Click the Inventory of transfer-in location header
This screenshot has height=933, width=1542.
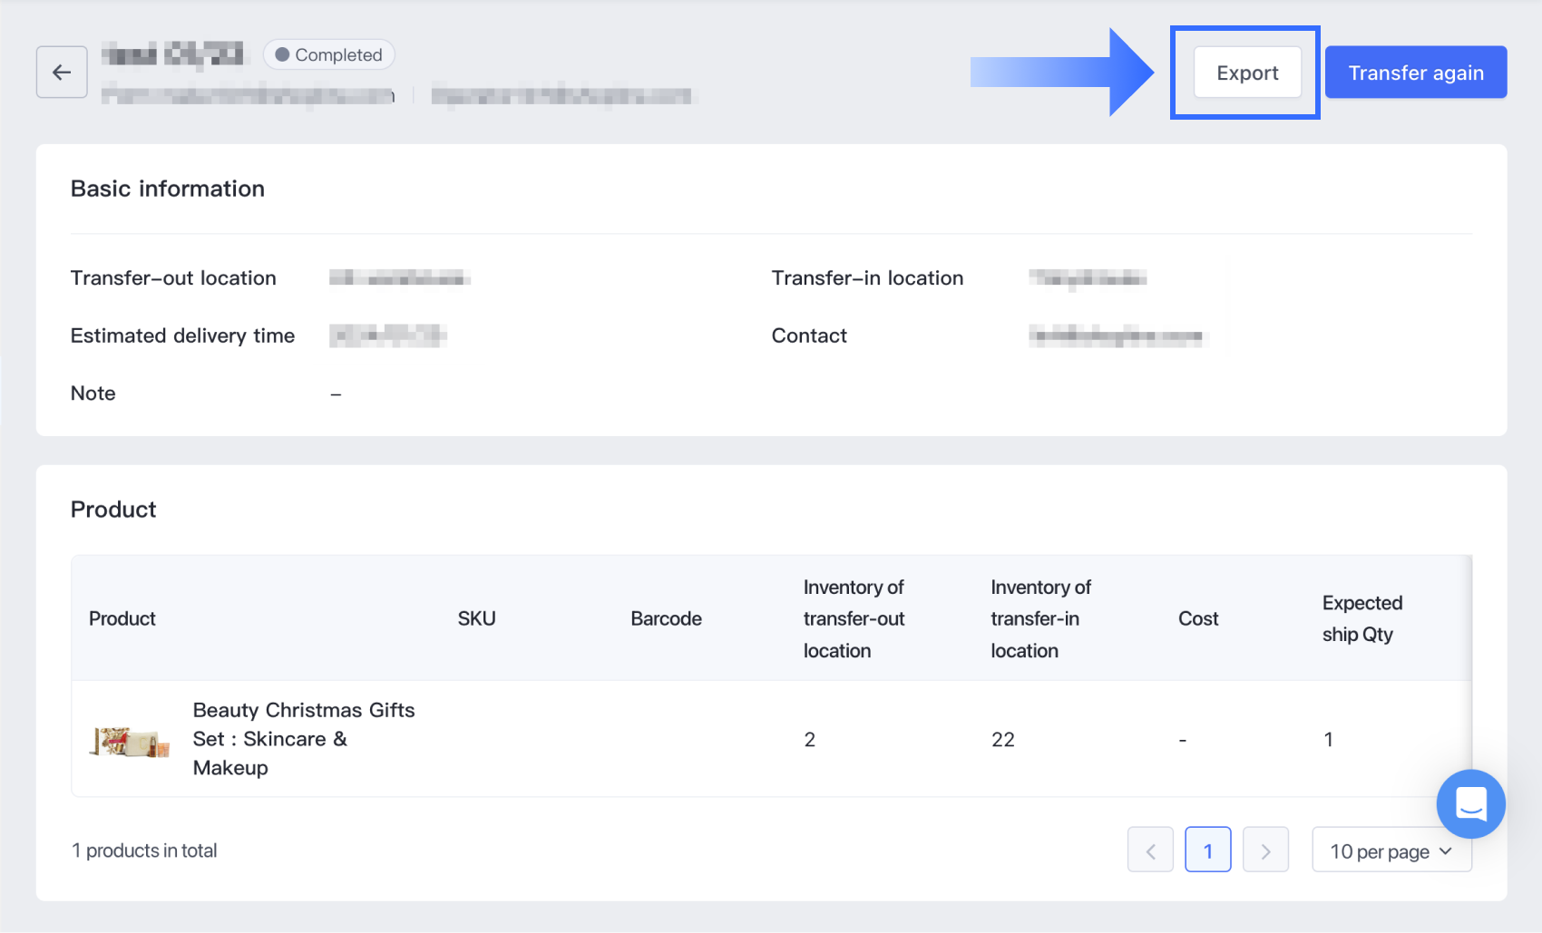(1040, 618)
